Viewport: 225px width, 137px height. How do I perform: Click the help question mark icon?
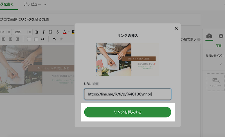[199, 39]
